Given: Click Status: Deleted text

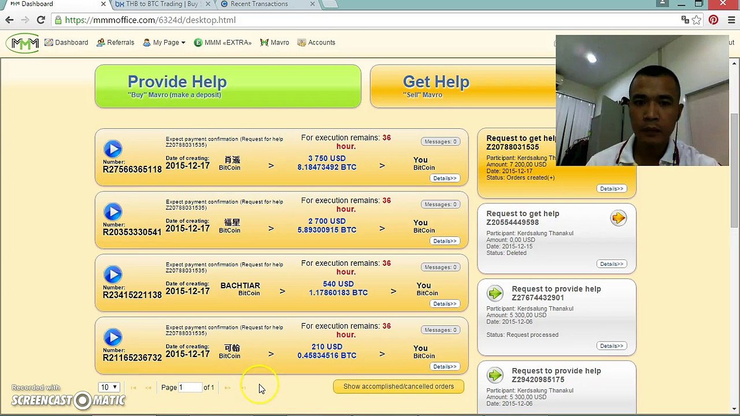Looking at the screenshot, I should [x=506, y=253].
